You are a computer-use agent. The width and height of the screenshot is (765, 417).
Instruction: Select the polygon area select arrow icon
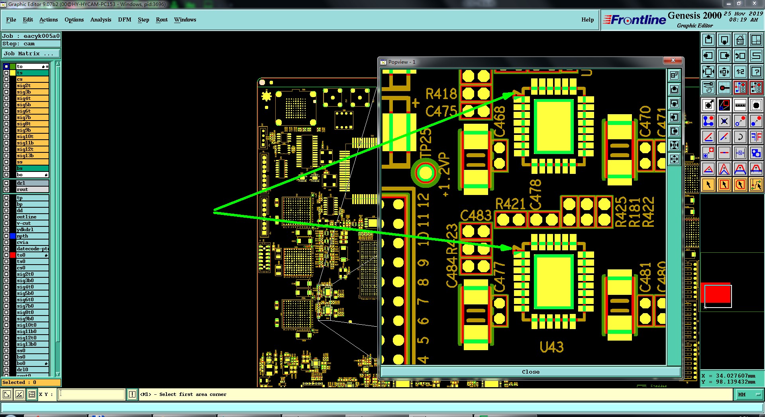click(x=740, y=185)
